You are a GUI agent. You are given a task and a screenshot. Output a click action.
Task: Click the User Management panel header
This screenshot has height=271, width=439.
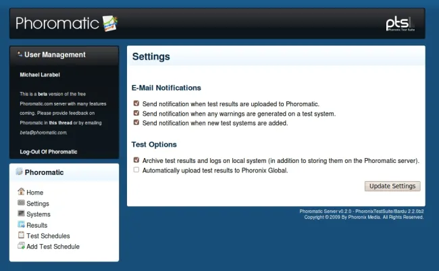(x=55, y=55)
